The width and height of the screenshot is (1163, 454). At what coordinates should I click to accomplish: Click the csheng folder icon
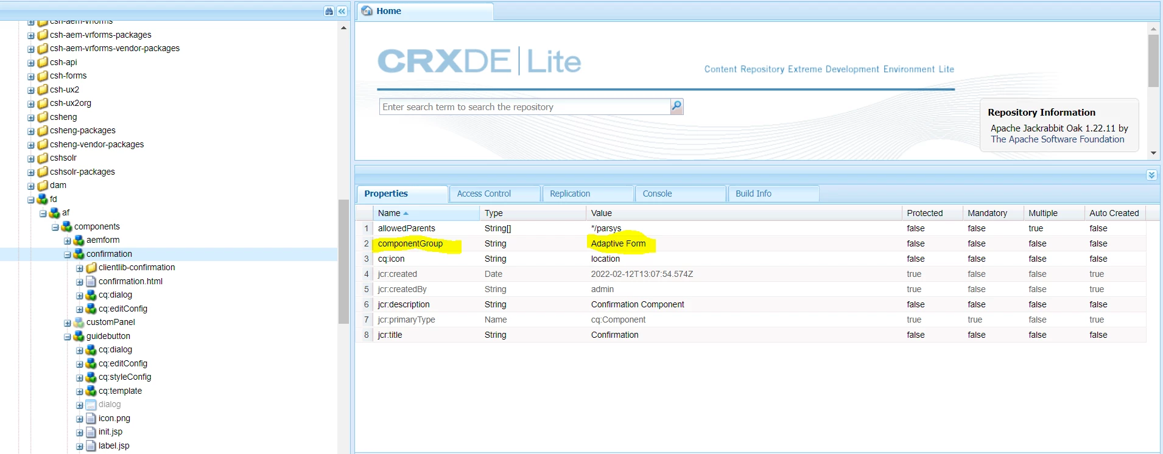pyautogui.click(x=43, y=117)
